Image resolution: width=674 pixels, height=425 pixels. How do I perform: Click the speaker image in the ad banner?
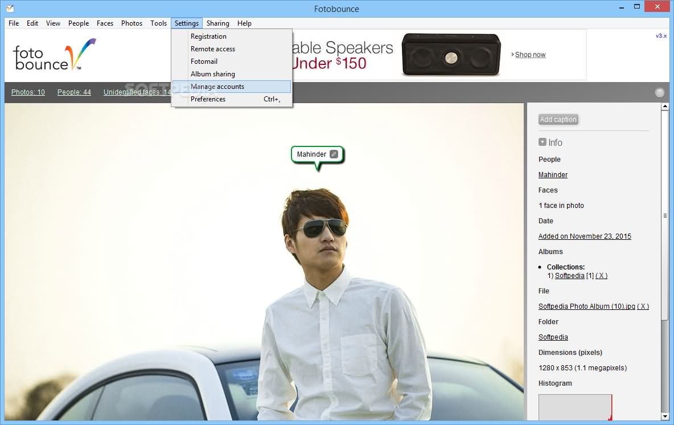point(451,55)
